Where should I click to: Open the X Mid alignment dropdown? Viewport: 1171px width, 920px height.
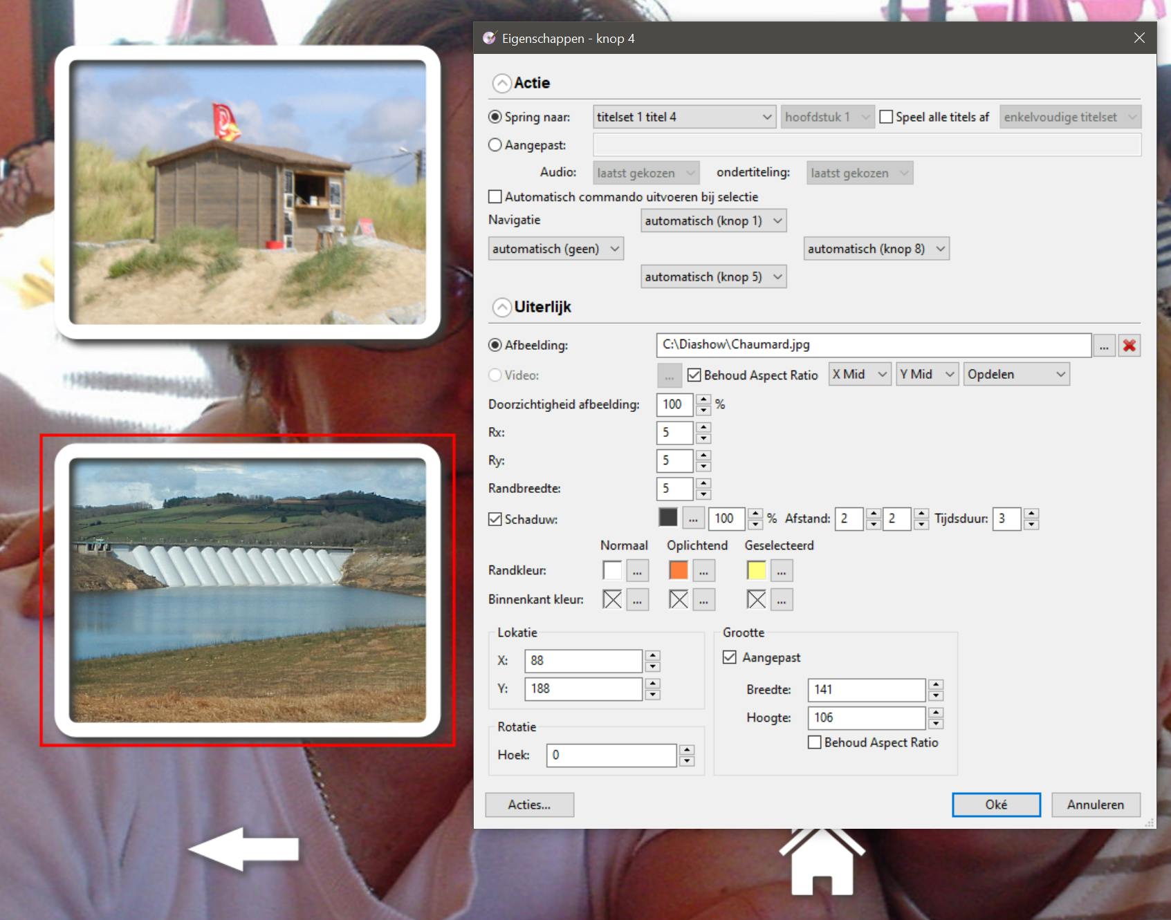(860, 375)
